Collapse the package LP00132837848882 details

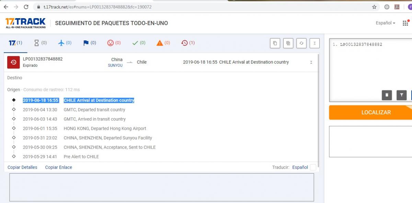click(311, 62)
